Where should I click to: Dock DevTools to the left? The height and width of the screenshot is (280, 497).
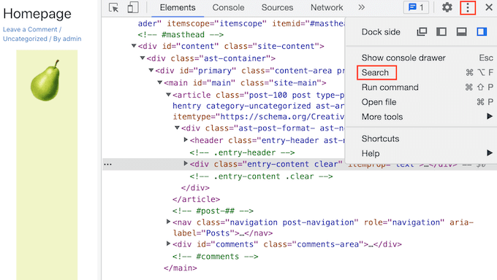(x=441, y=31)
